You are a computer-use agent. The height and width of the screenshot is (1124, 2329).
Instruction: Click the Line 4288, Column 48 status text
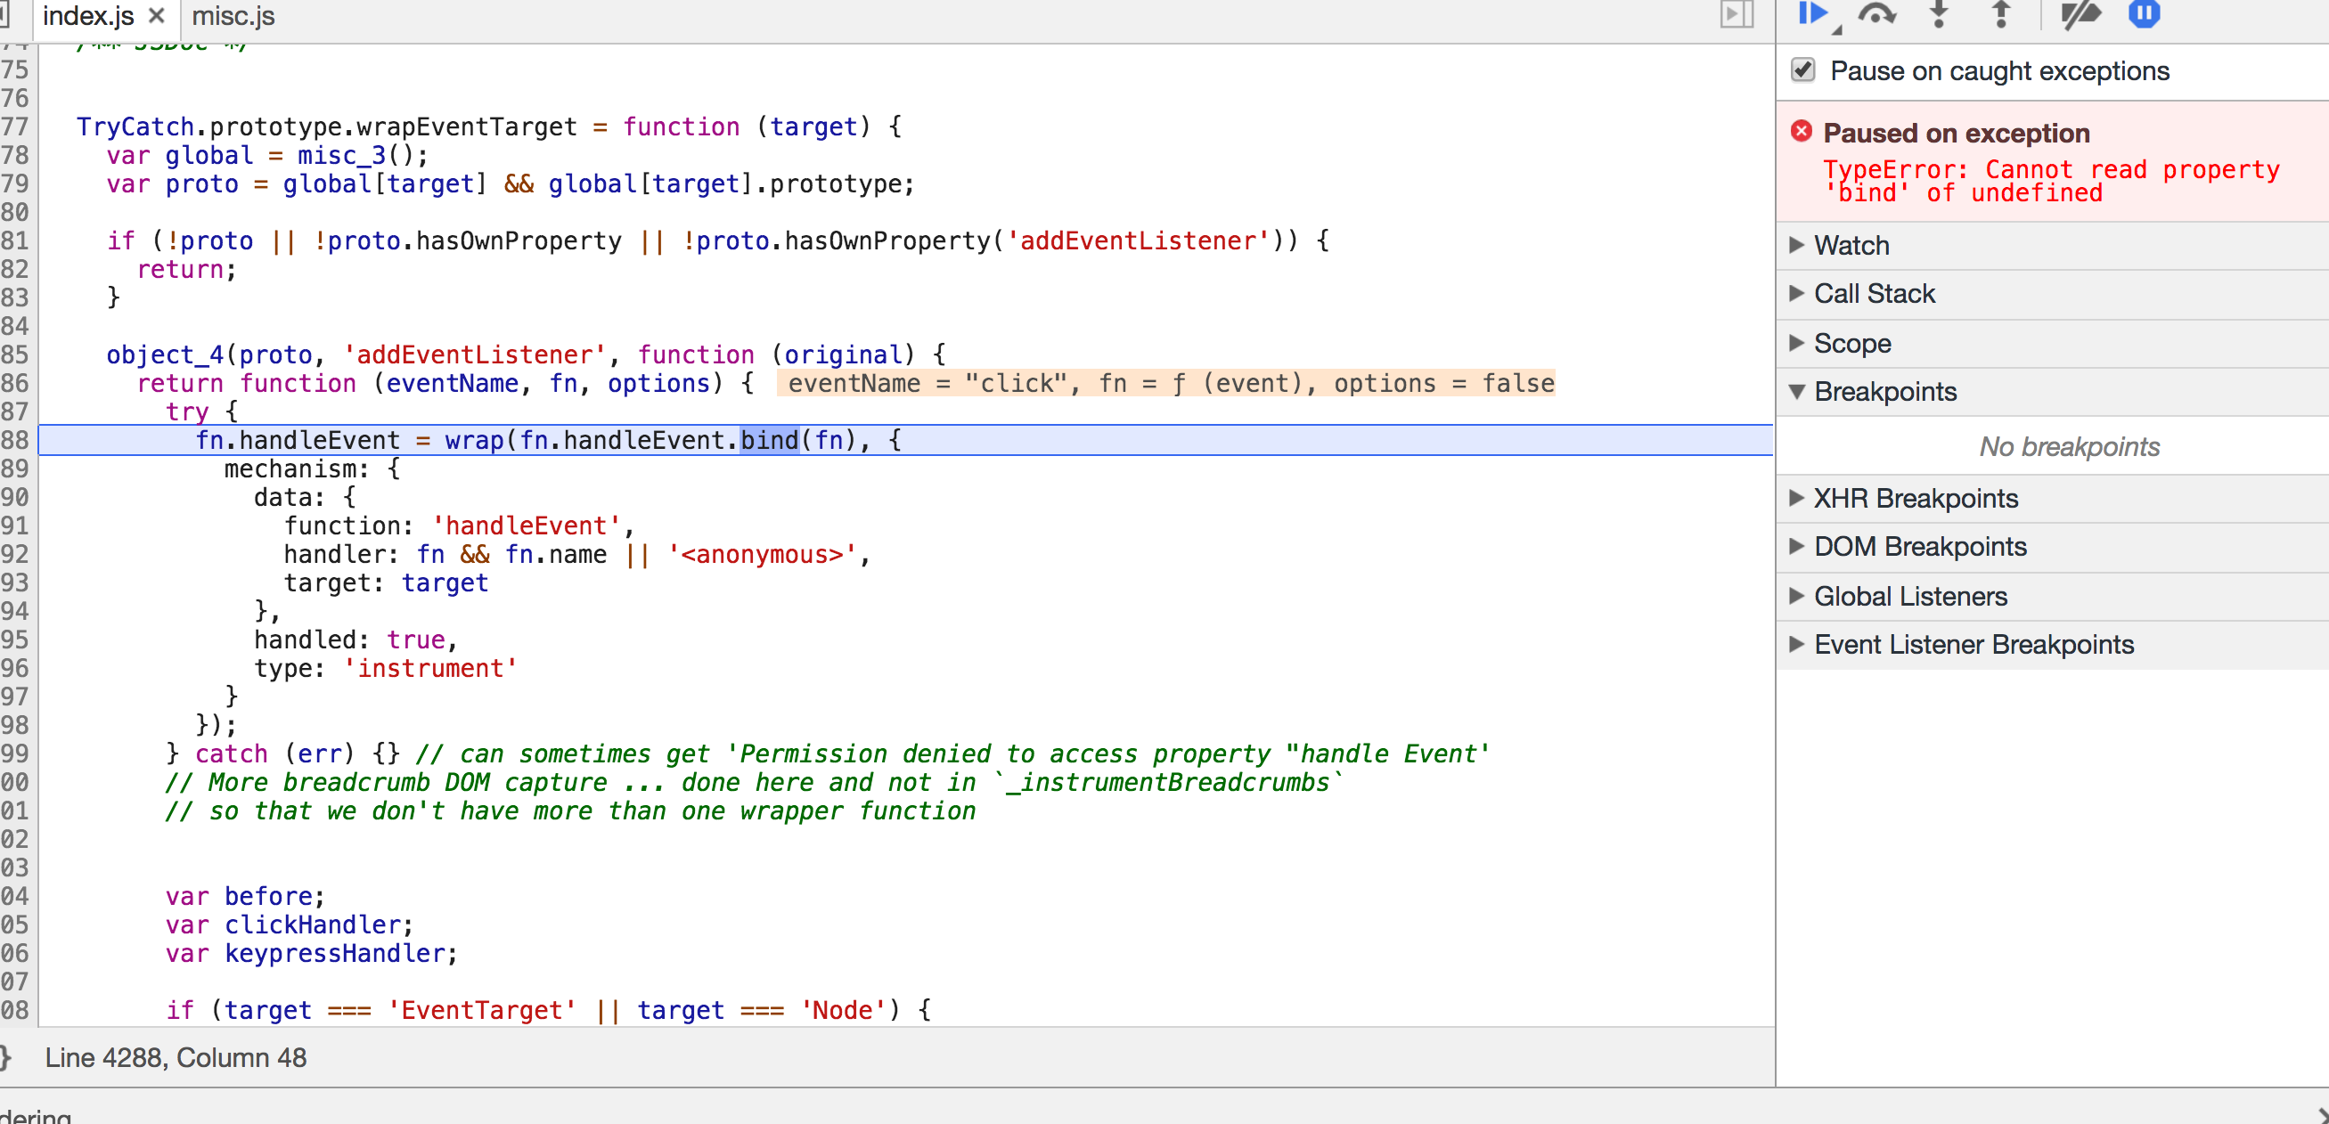[177, 1057]
